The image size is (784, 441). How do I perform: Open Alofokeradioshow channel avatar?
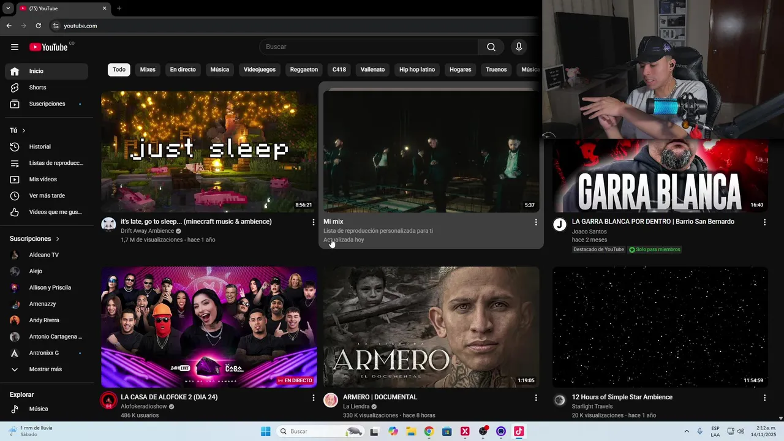tap(108, 400)
